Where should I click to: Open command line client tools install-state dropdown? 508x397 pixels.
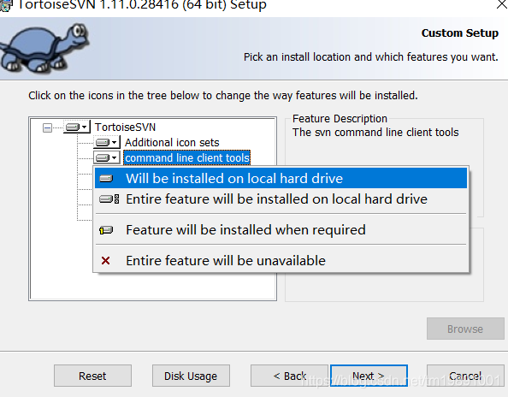click(107, 157)
